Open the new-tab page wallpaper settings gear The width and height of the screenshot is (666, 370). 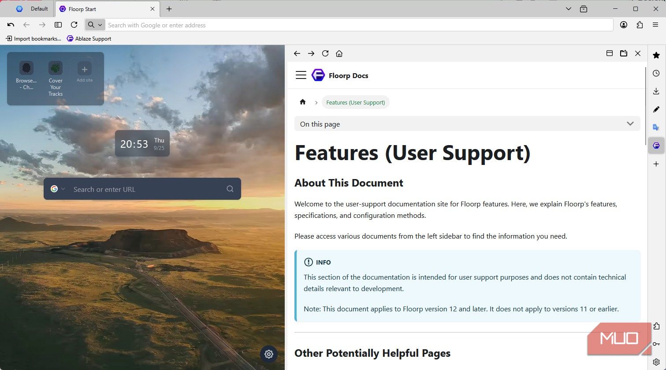pyautogui.click(x=269, y=354)
